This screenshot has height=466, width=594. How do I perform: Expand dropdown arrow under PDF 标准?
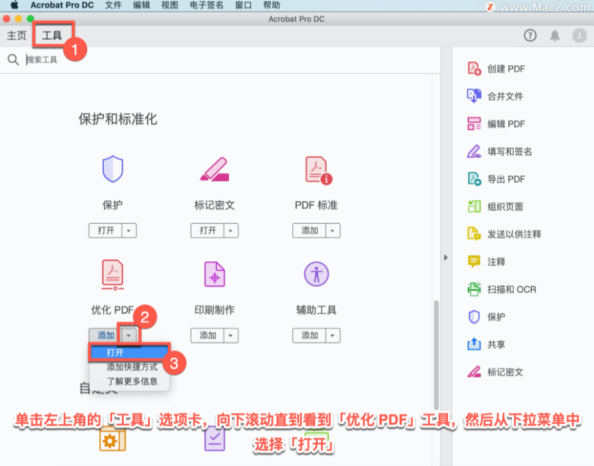(x=333, y=230)
